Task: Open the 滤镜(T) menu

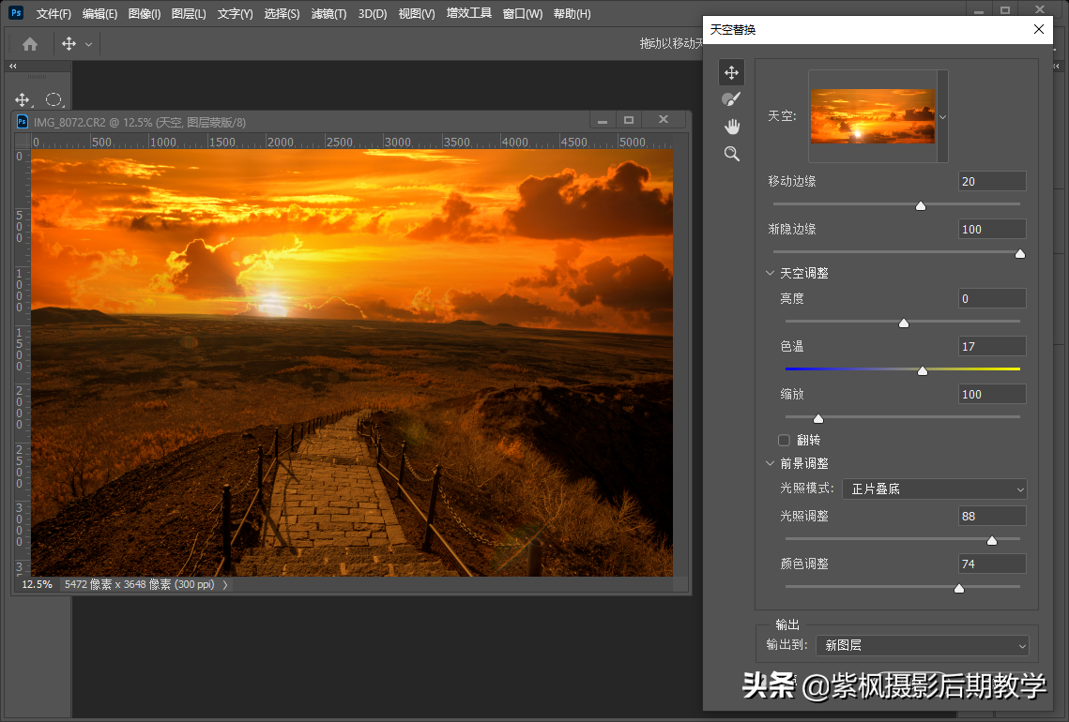Action: coord(328,14)
